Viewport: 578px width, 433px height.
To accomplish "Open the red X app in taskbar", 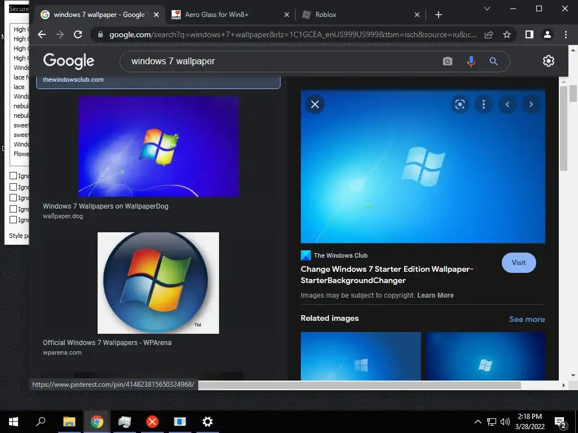I will tap(152, 422).
